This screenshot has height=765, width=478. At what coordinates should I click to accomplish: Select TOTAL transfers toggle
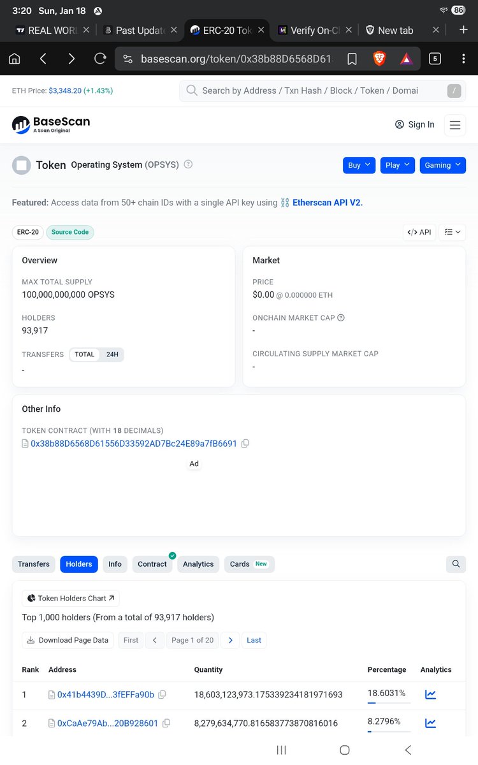[84, 354]
